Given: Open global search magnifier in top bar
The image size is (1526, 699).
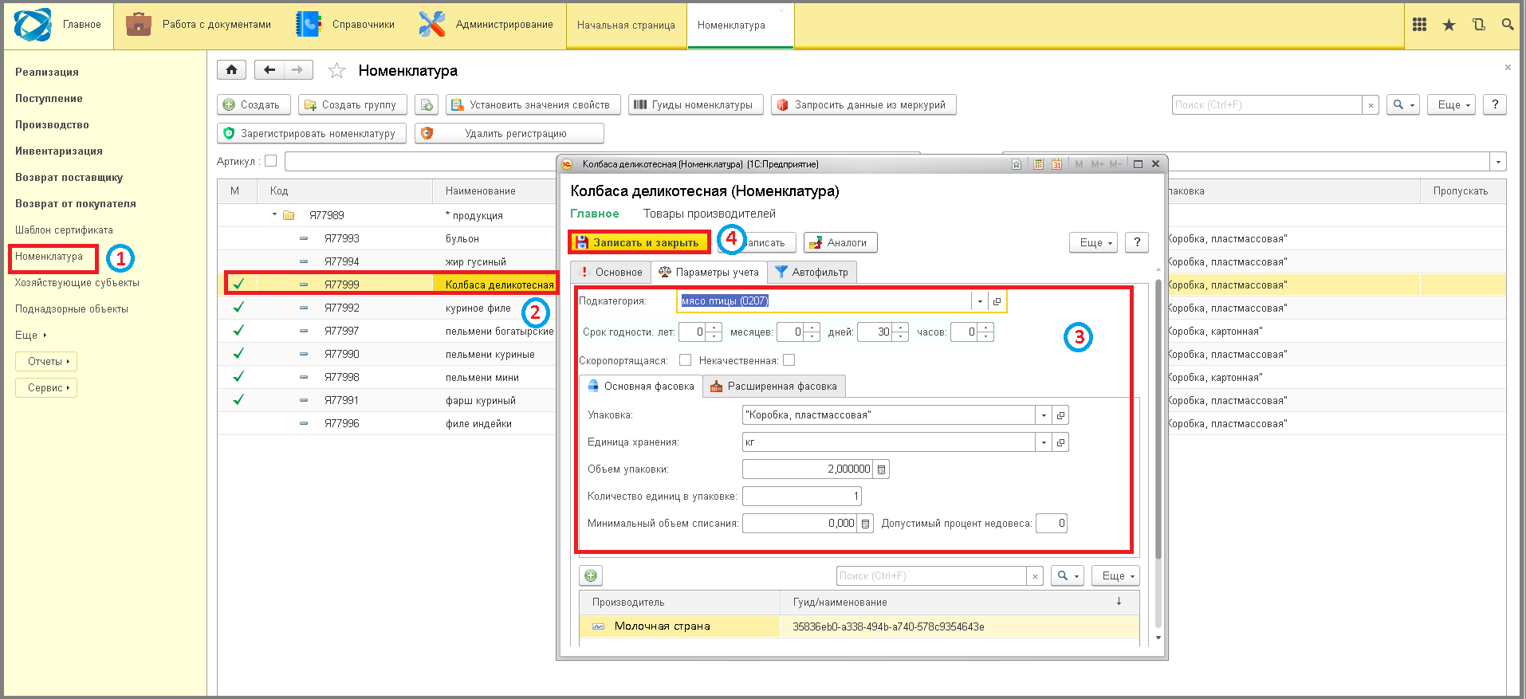Looking at the screenshot, I should click(x=1507, y=25).
